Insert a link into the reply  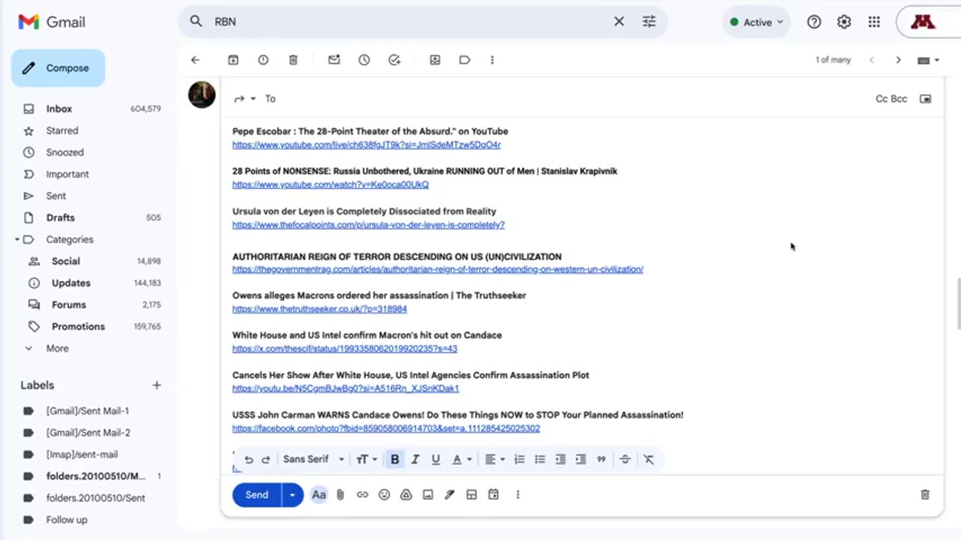pos(363,495)
